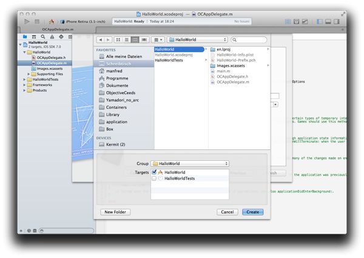Viewport: 364px width, 258px height.
Task: Click the add plus button in navigator
Action: [x=21, y=231]
